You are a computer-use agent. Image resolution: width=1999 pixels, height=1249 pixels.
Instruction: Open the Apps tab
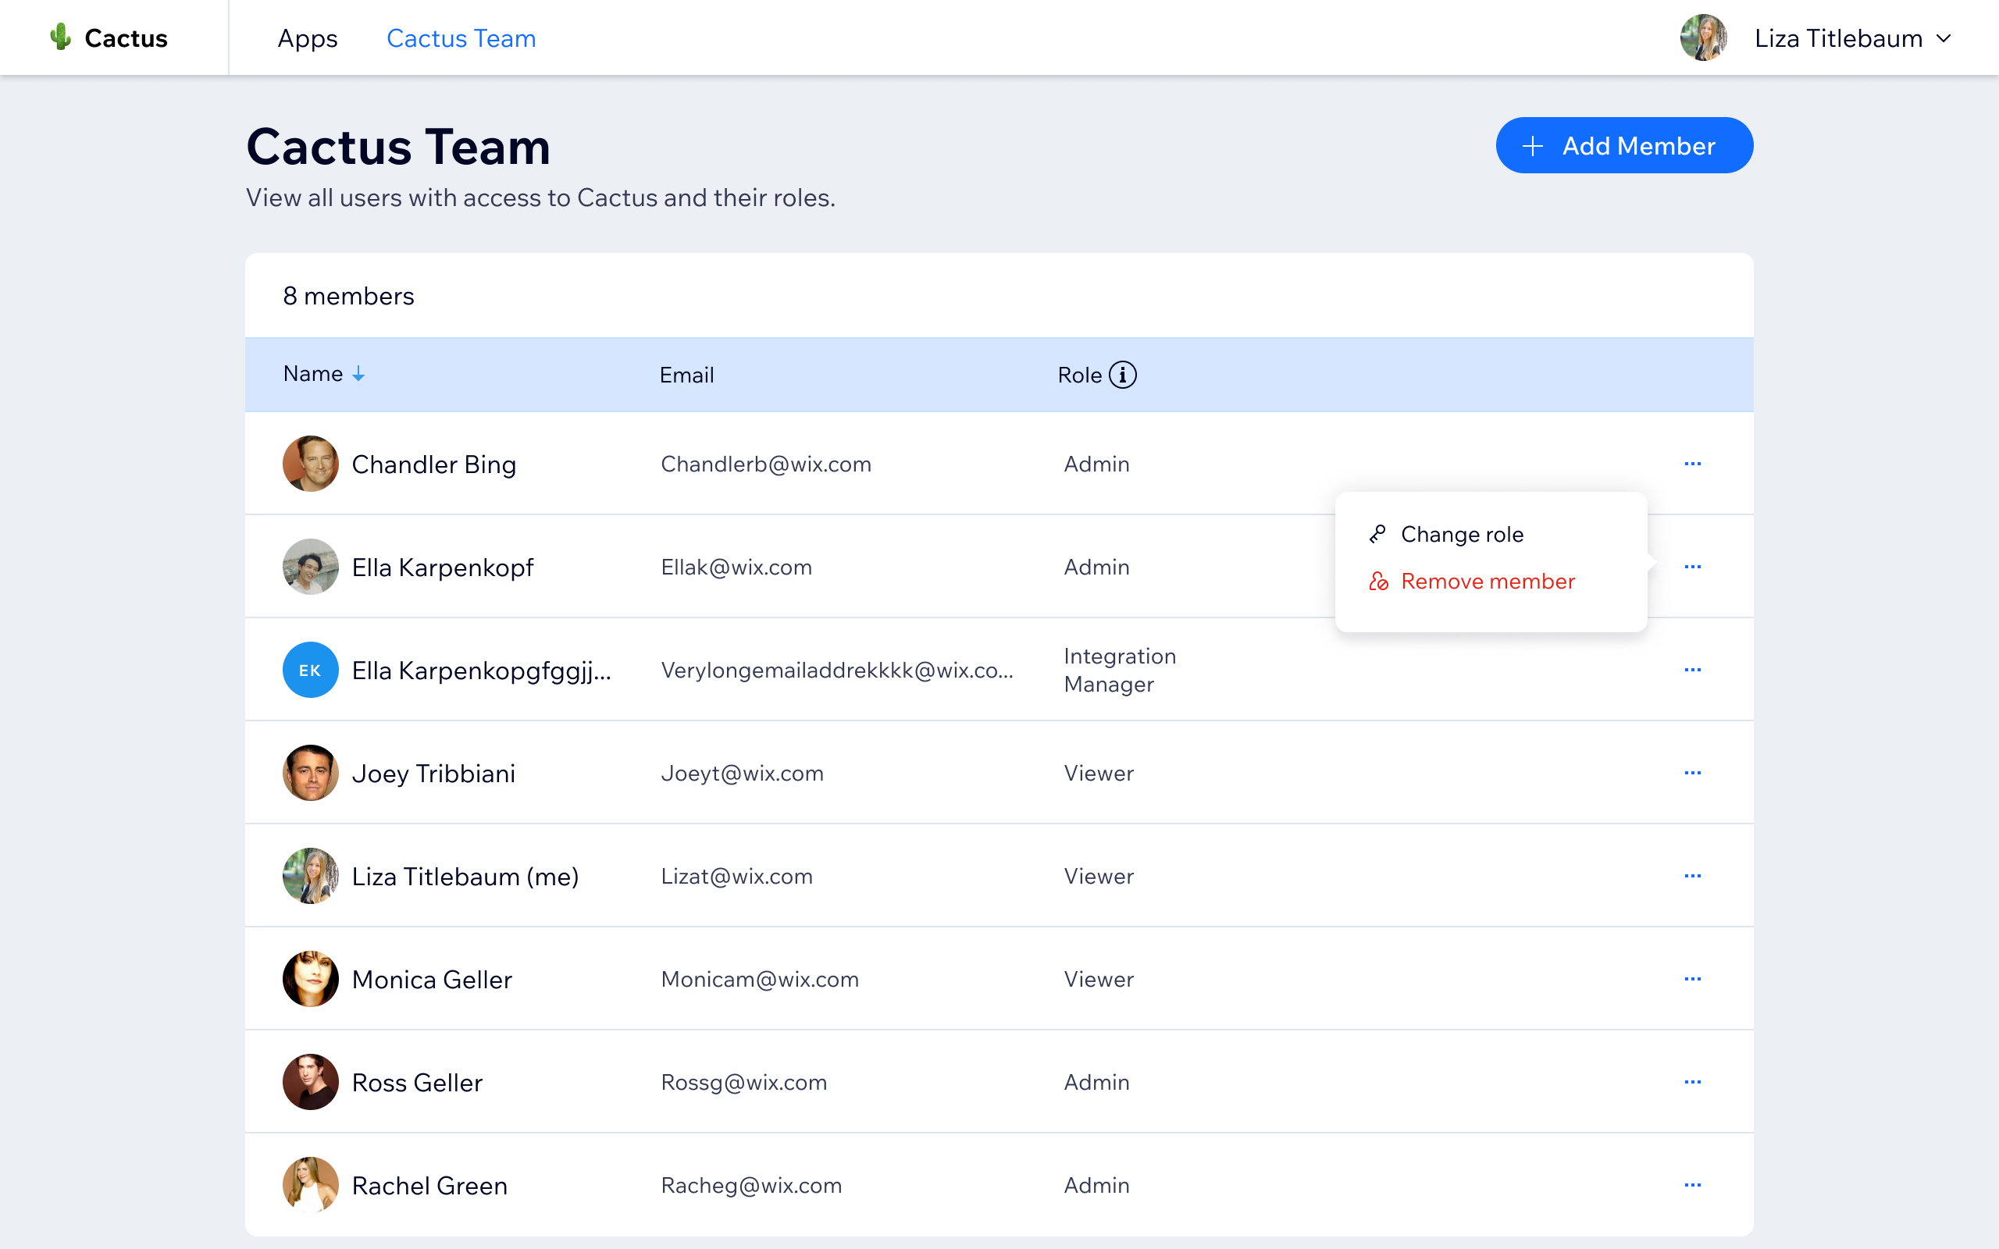[308, 38]
